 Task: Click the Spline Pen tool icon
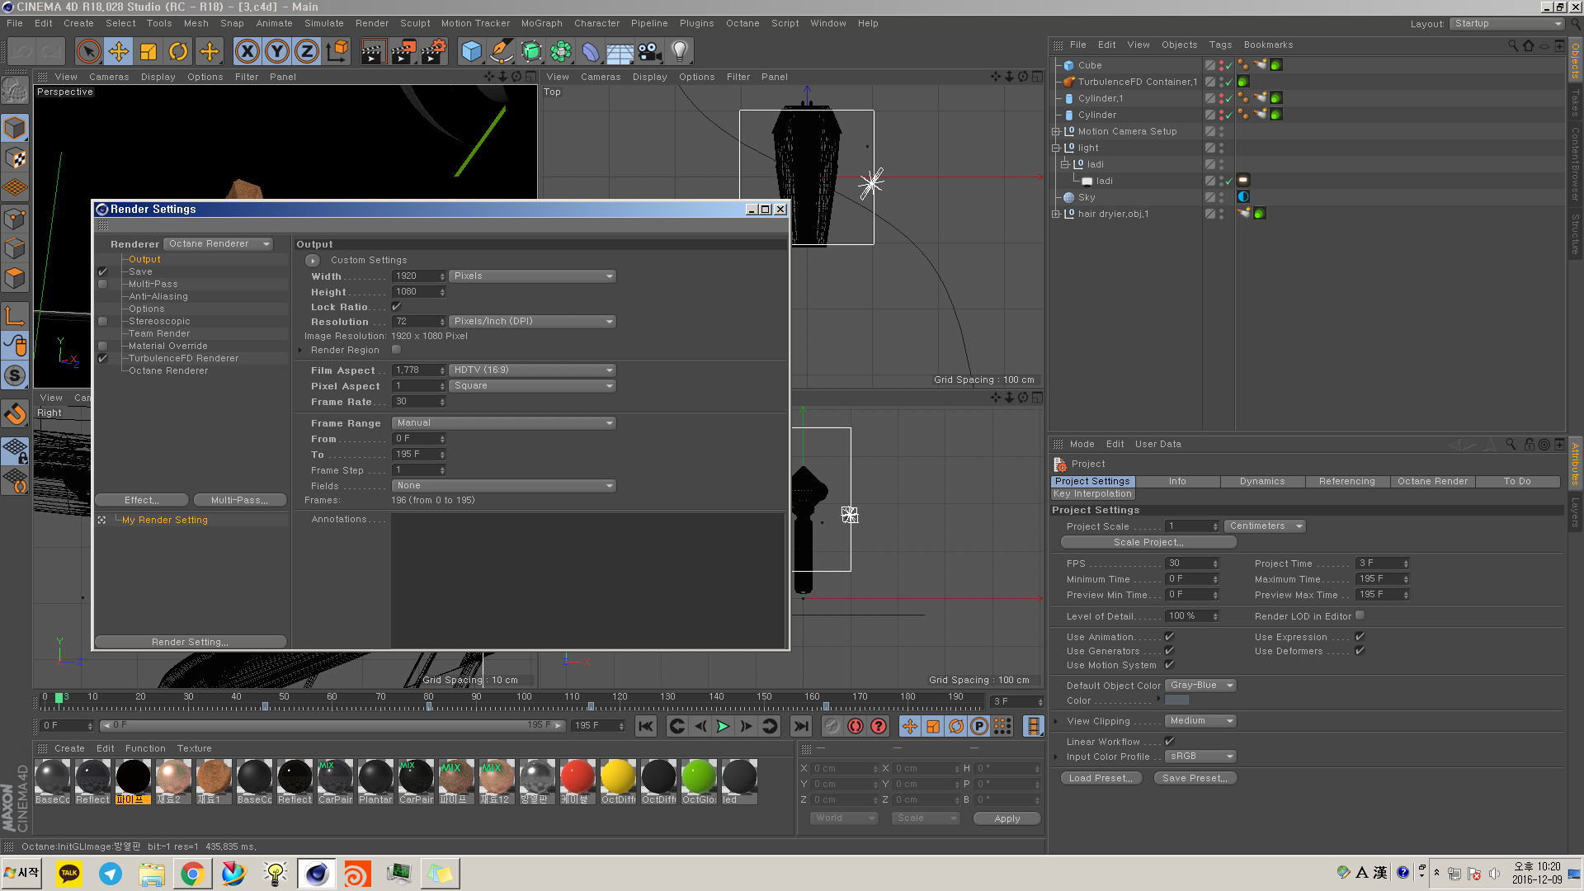[501, 52]
